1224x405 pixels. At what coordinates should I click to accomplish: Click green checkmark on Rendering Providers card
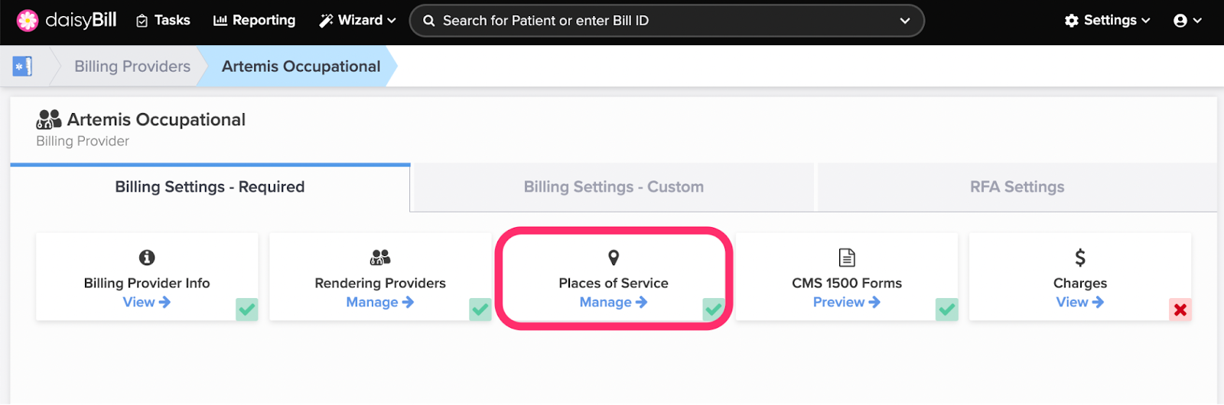(480, 309)
